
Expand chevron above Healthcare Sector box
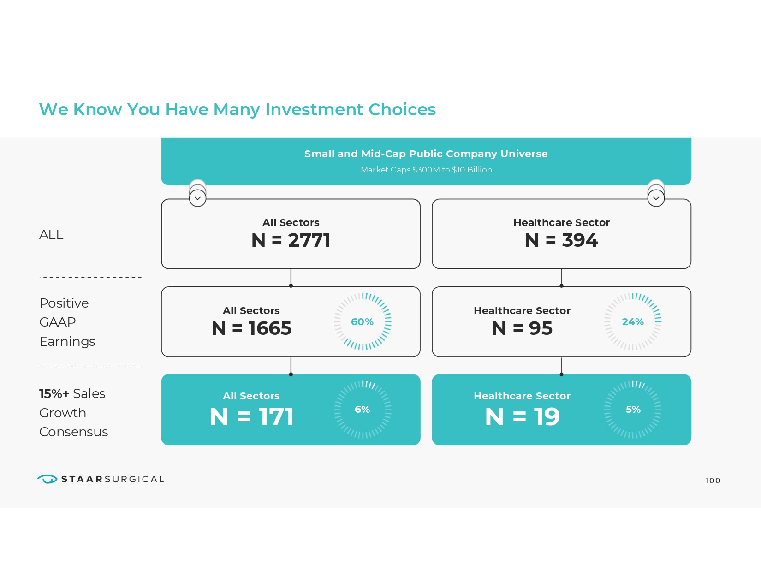(x=656, y=198)
